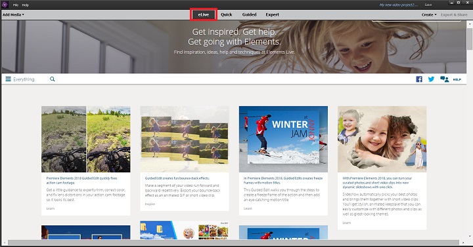Click the Twitter bird icon
The image size is (473, 247).
click(x=431, y=79)
